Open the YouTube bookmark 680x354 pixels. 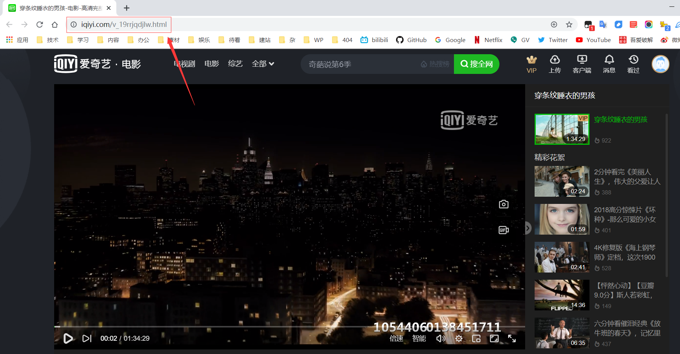(x=593, y=40)
